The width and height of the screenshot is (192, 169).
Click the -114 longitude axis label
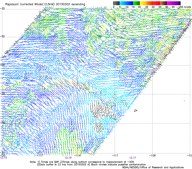pos(78,155)
